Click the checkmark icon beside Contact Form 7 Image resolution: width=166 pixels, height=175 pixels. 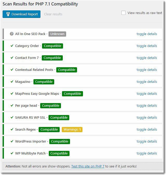pos(12,58)
